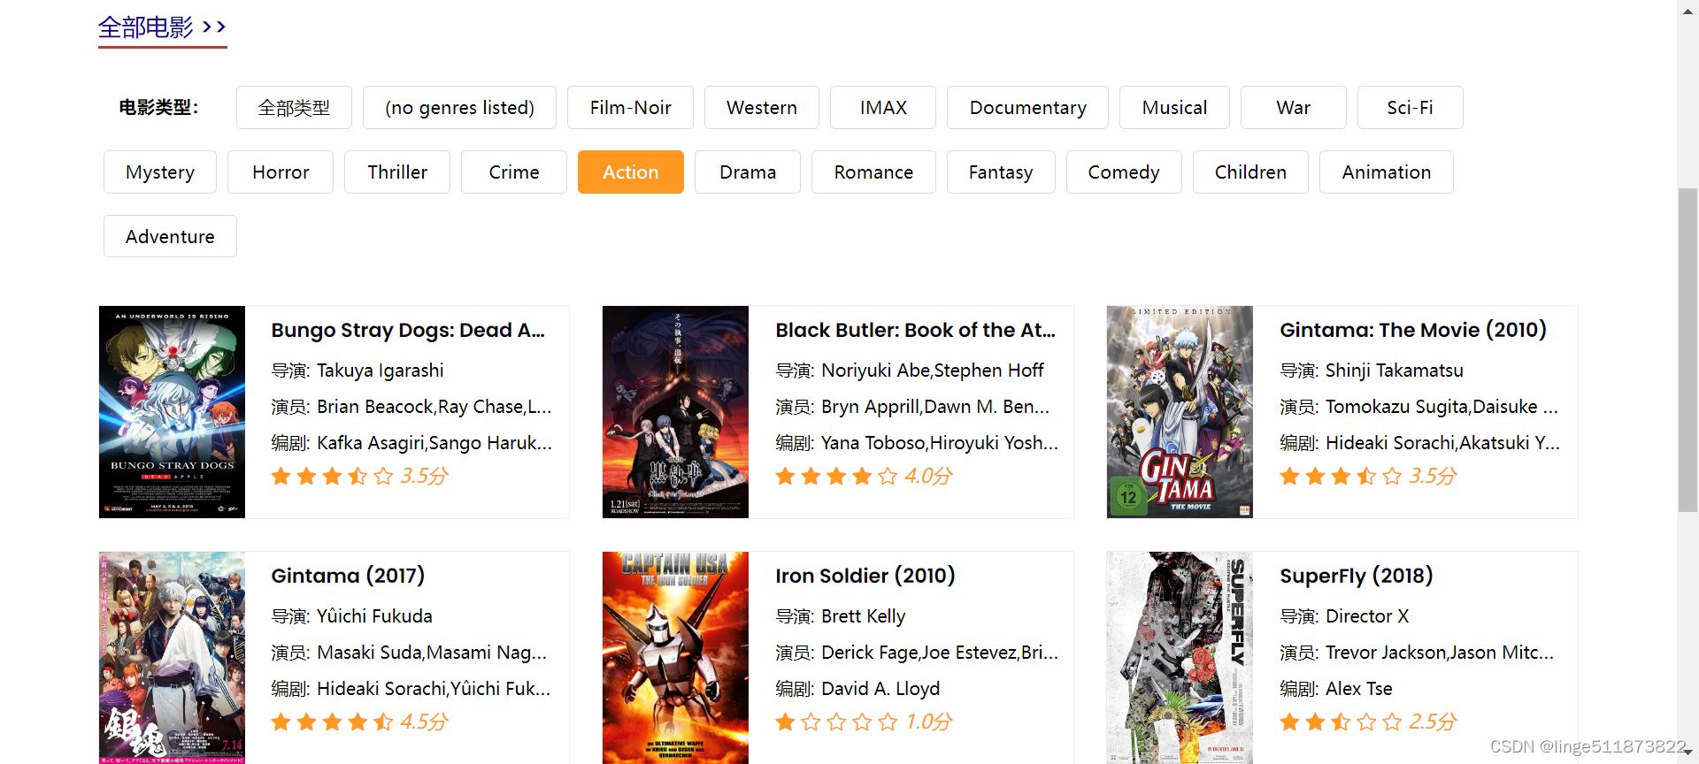Open the 全部电影 link
This screenshot has height=764, width=1699.
[162, 27]
